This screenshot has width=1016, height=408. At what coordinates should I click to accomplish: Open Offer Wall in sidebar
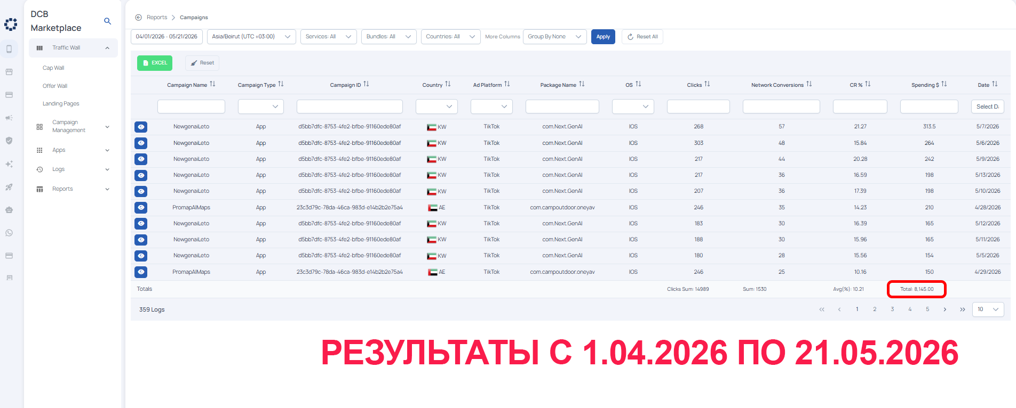coord(55,86)
